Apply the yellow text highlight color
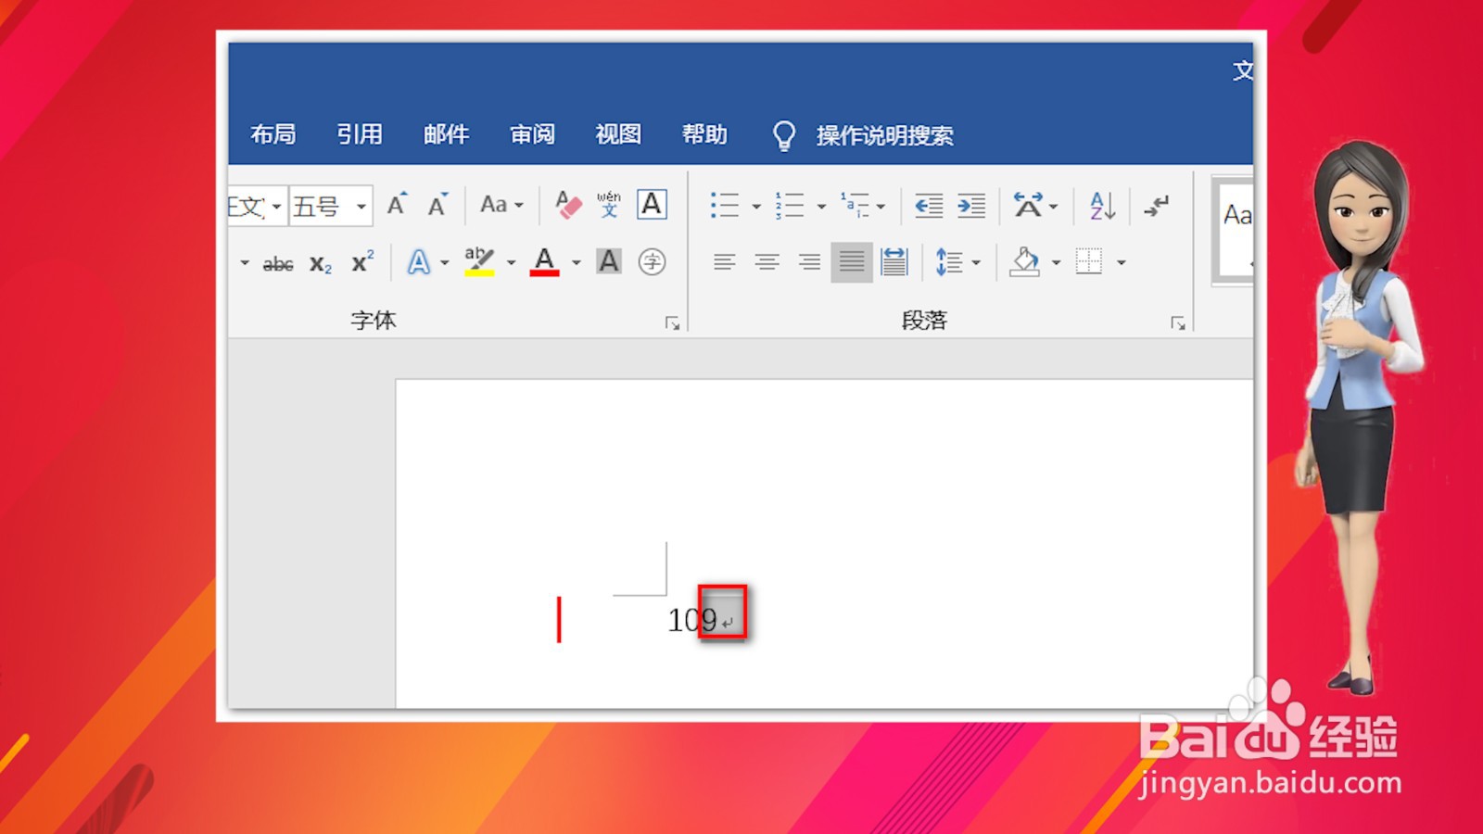Image resolution: width=1483 pixels, height=834 pixels. click(x=479, y=262)
